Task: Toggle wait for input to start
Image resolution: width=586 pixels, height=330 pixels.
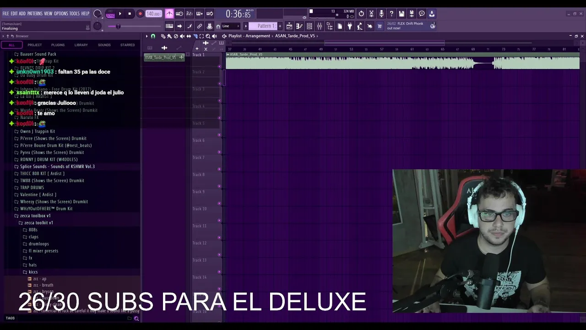Action: (179, 14)
